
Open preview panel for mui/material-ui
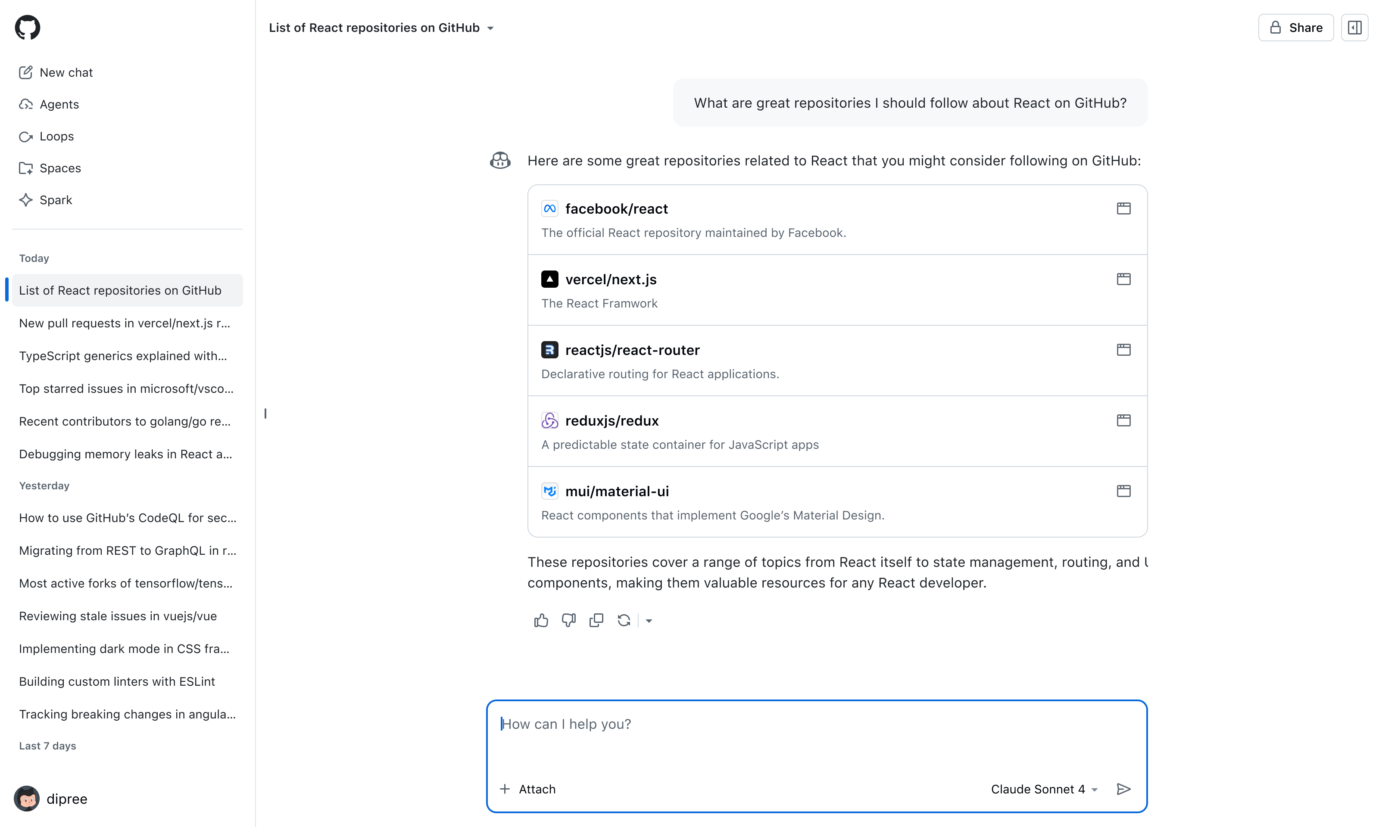1124,491
